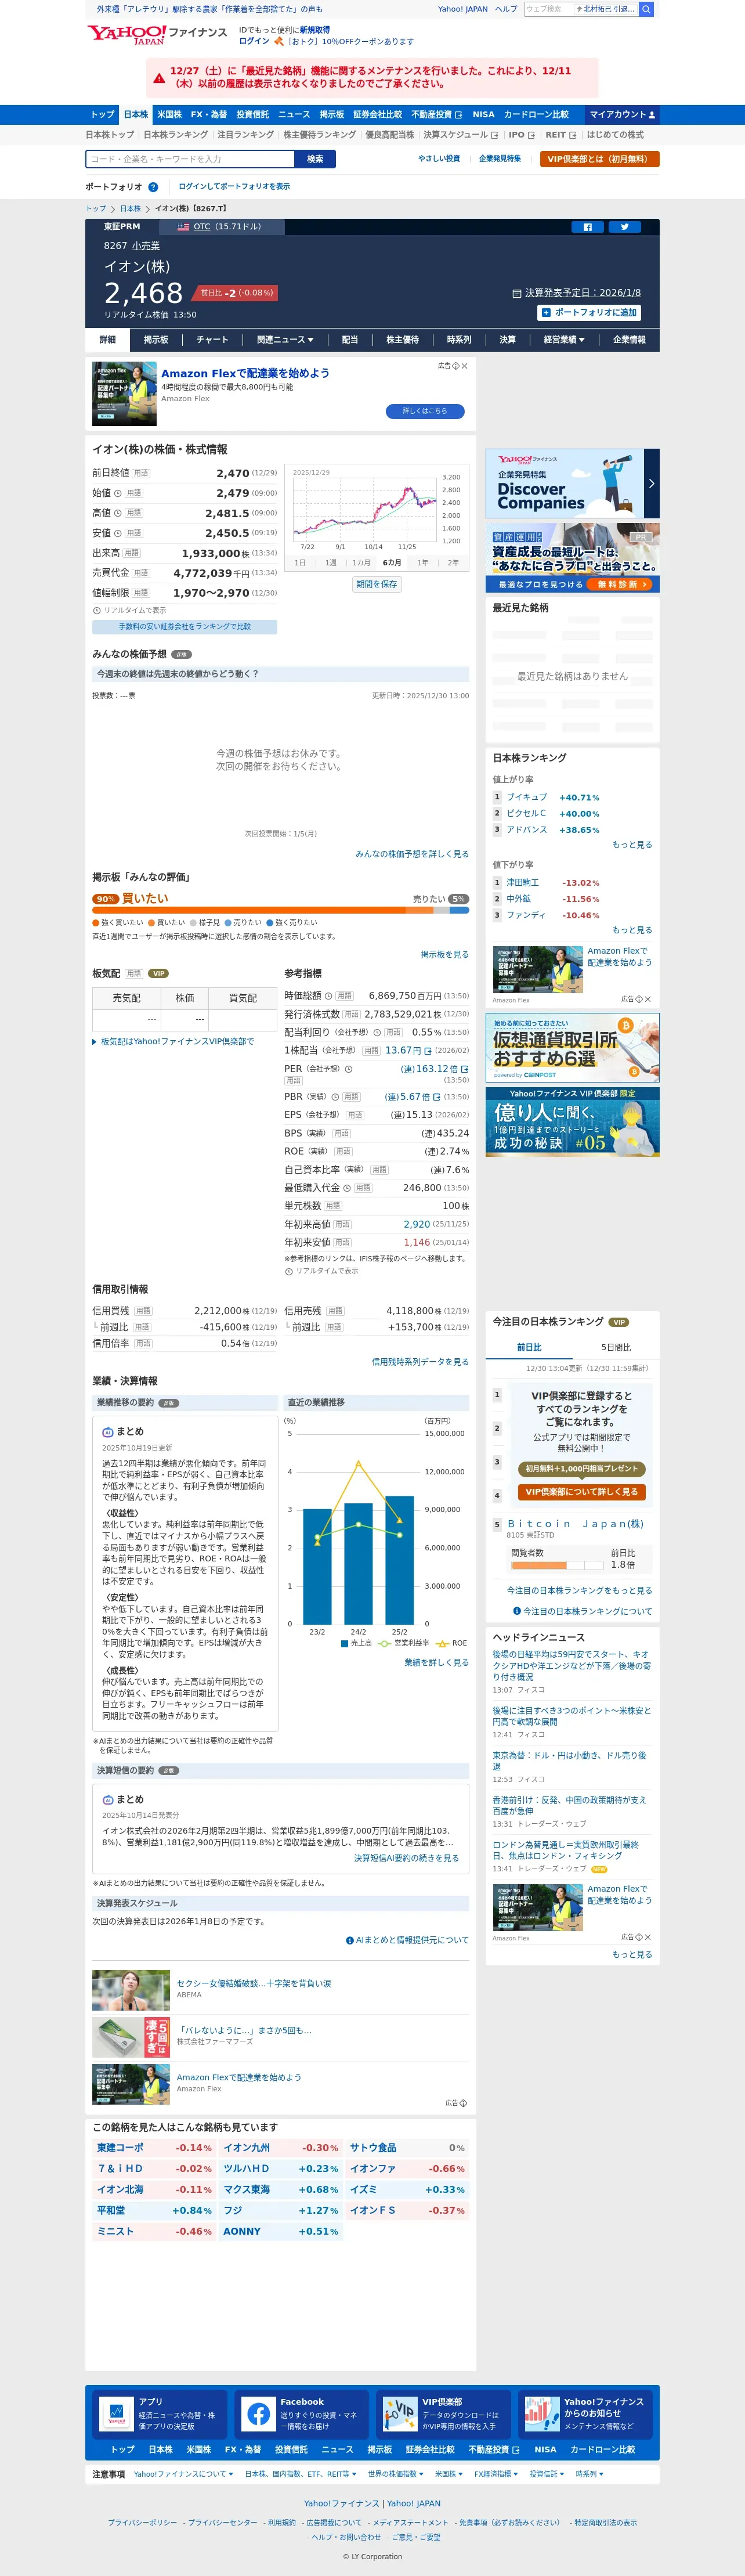745x2576 pixels.
Task: Expand the 関連ニュース dropdown tab
Action: pyautogui.click(x=285, y=340)
